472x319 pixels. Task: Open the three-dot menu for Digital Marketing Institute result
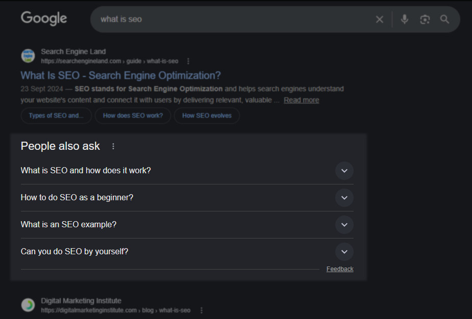click(201, 310)
